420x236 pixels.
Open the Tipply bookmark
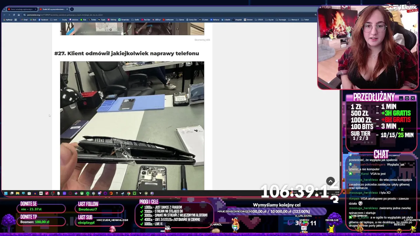coord(102,20)
